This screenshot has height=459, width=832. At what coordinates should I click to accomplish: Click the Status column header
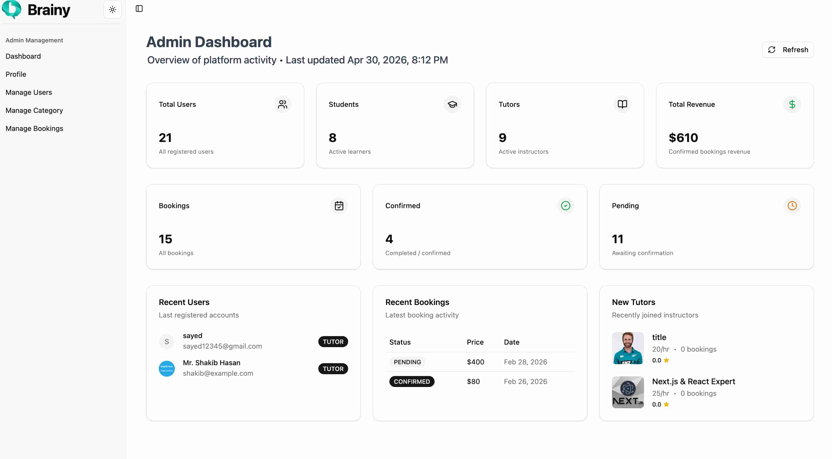(x=400, y=342)
